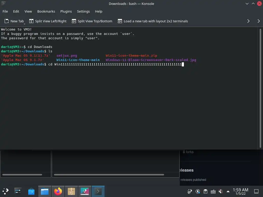Click Split View Top/Bottom
263x197 pixels.
pos(92,21)
